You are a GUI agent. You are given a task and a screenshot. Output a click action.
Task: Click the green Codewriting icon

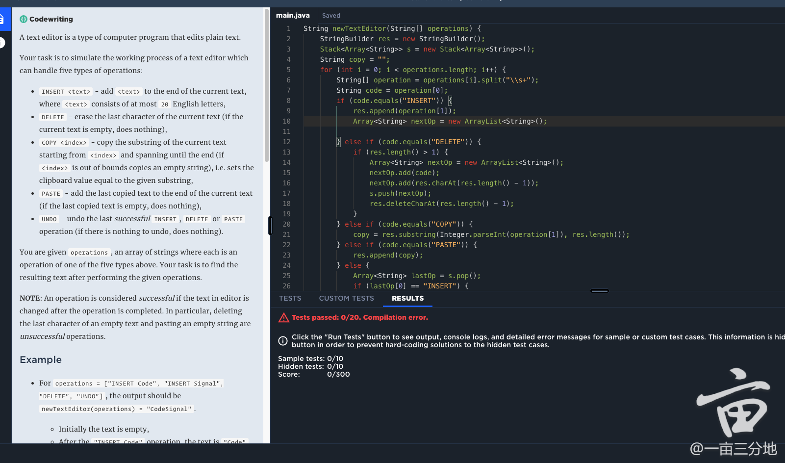pyautogui.click(x=23, y=19)
